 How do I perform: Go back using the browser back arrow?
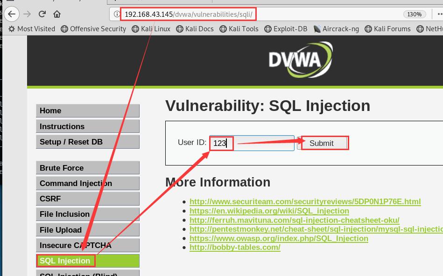pos(12,14)
